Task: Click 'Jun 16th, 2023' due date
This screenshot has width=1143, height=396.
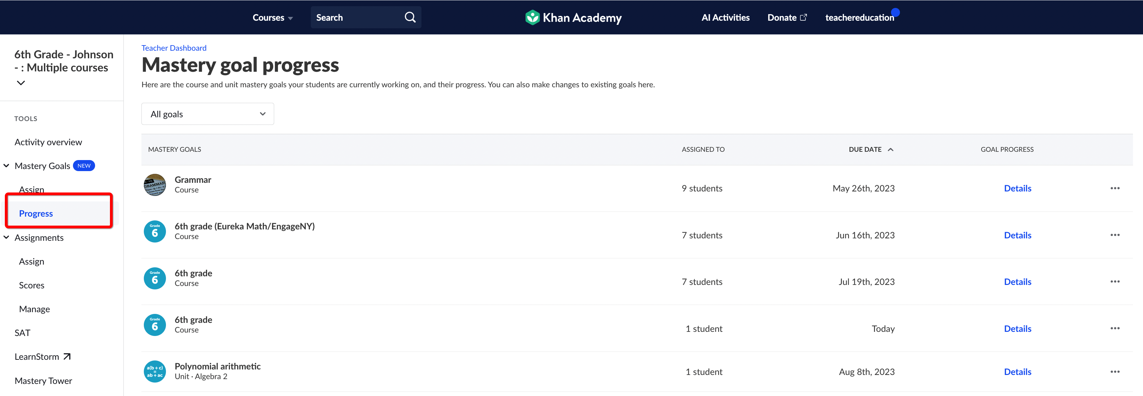Action: [865, 235]
